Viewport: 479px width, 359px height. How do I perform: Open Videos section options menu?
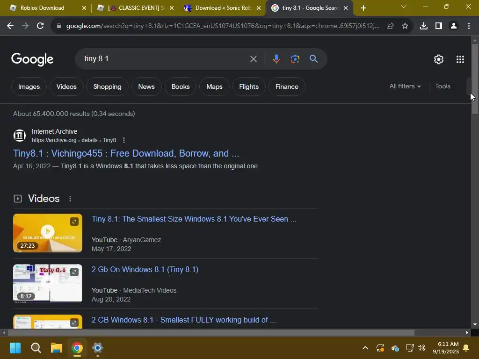point(70,199)
